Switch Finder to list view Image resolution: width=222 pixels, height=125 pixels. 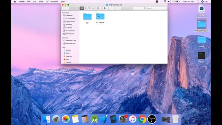pos(86,8)
